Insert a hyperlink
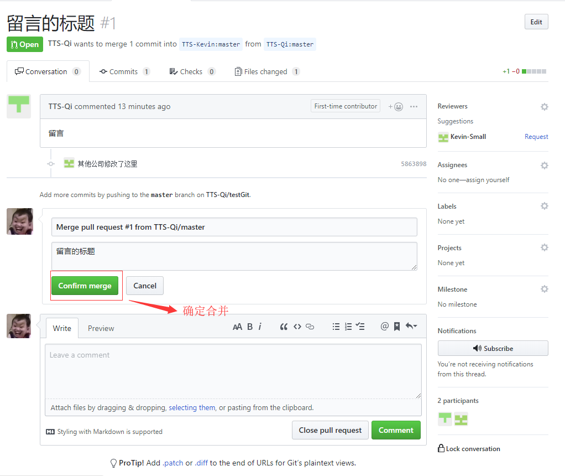The width and height of the screenshot is (565, 476). click(x=310, y=327)
